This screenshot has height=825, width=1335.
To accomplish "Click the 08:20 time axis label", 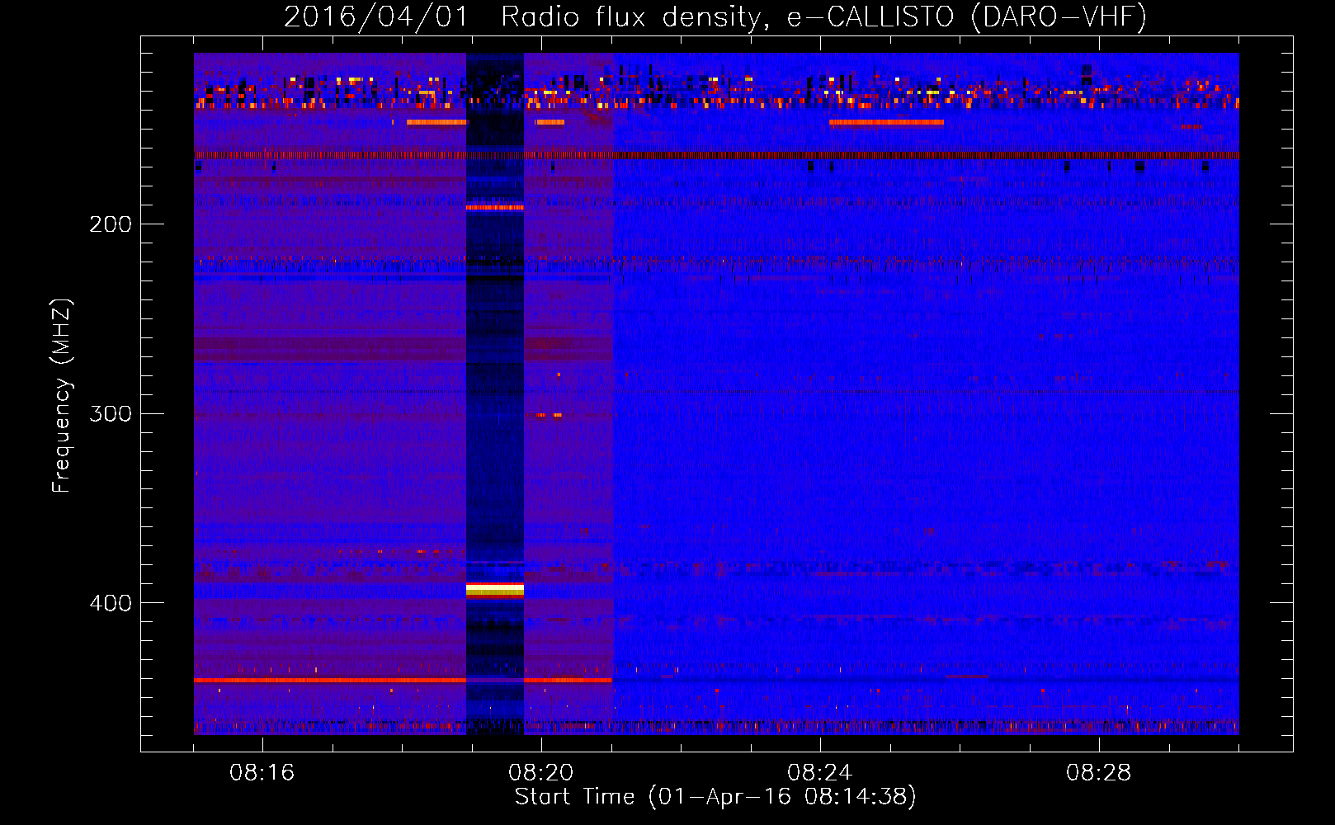I will tap(541, 773).
